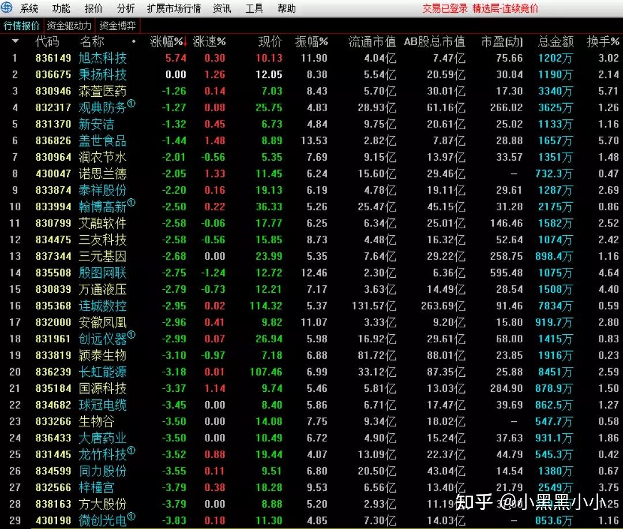Click stock code 430047
Viewport: 623px width, 529px height.
coord(53,174)
